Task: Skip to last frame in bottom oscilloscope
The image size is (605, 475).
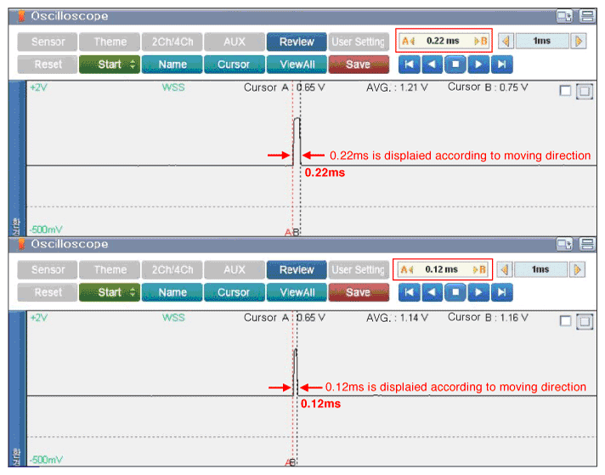Action: tap(501, 292)
